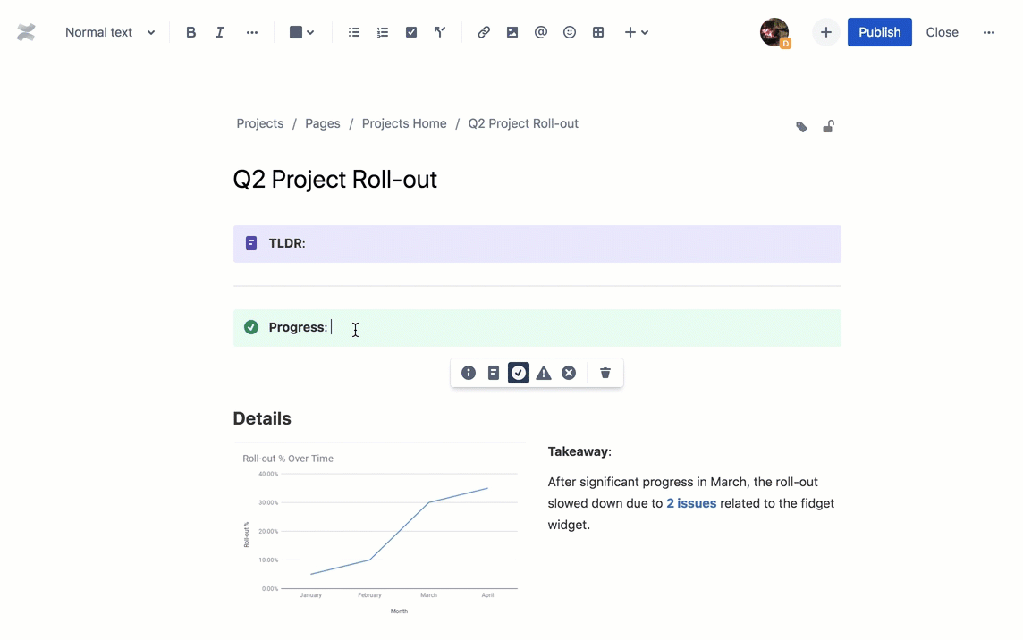Toggle bold formatting
The height and width of the screenshot is (640, 1023).
point(190,32)
